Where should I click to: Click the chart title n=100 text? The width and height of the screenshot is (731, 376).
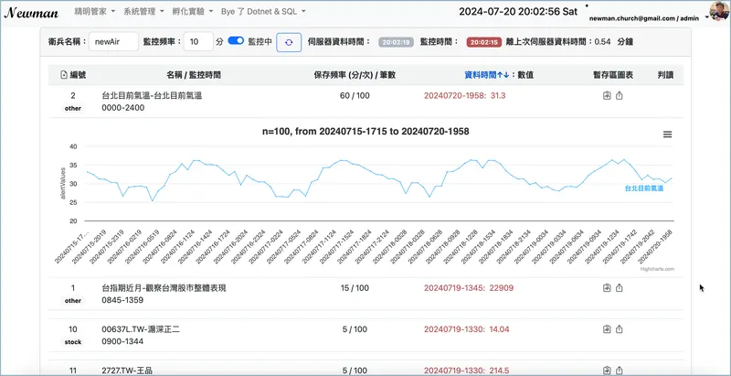pos(365,132)
